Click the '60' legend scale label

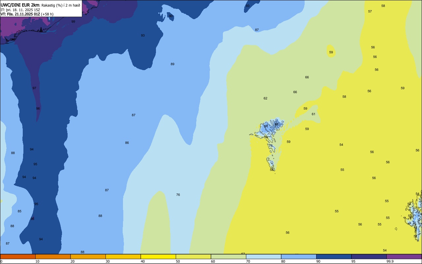tap(213, 261)
